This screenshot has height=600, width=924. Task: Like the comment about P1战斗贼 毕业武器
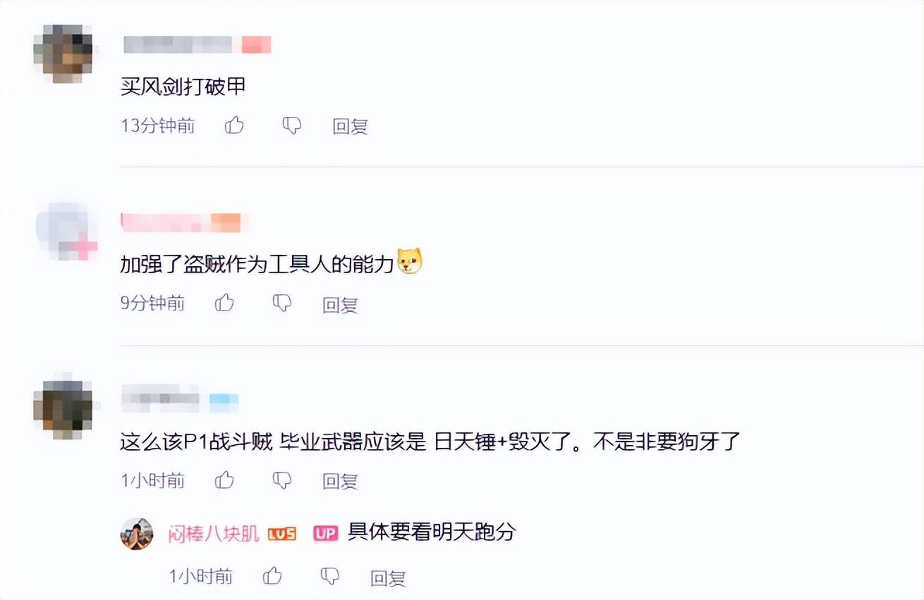(x=224, y=480)
